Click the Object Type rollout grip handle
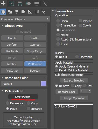The width and height of the screenshot is (98, 129). 45,25
